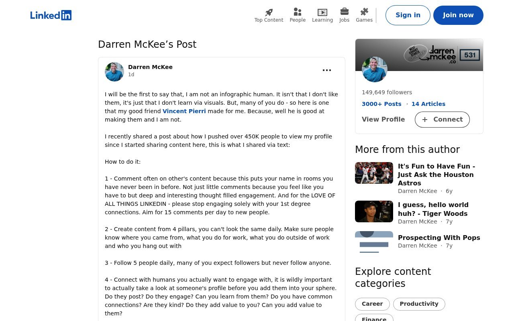Click Darren McKee author name in post
The image size is (514, 321).
coord(150,67)
